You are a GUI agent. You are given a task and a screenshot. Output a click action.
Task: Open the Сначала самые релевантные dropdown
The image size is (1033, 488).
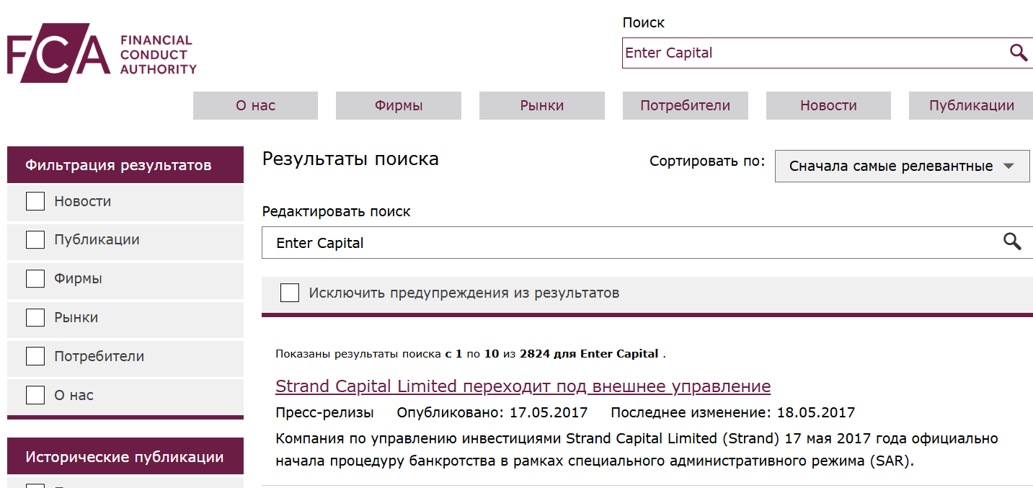[x=902, y=165]
